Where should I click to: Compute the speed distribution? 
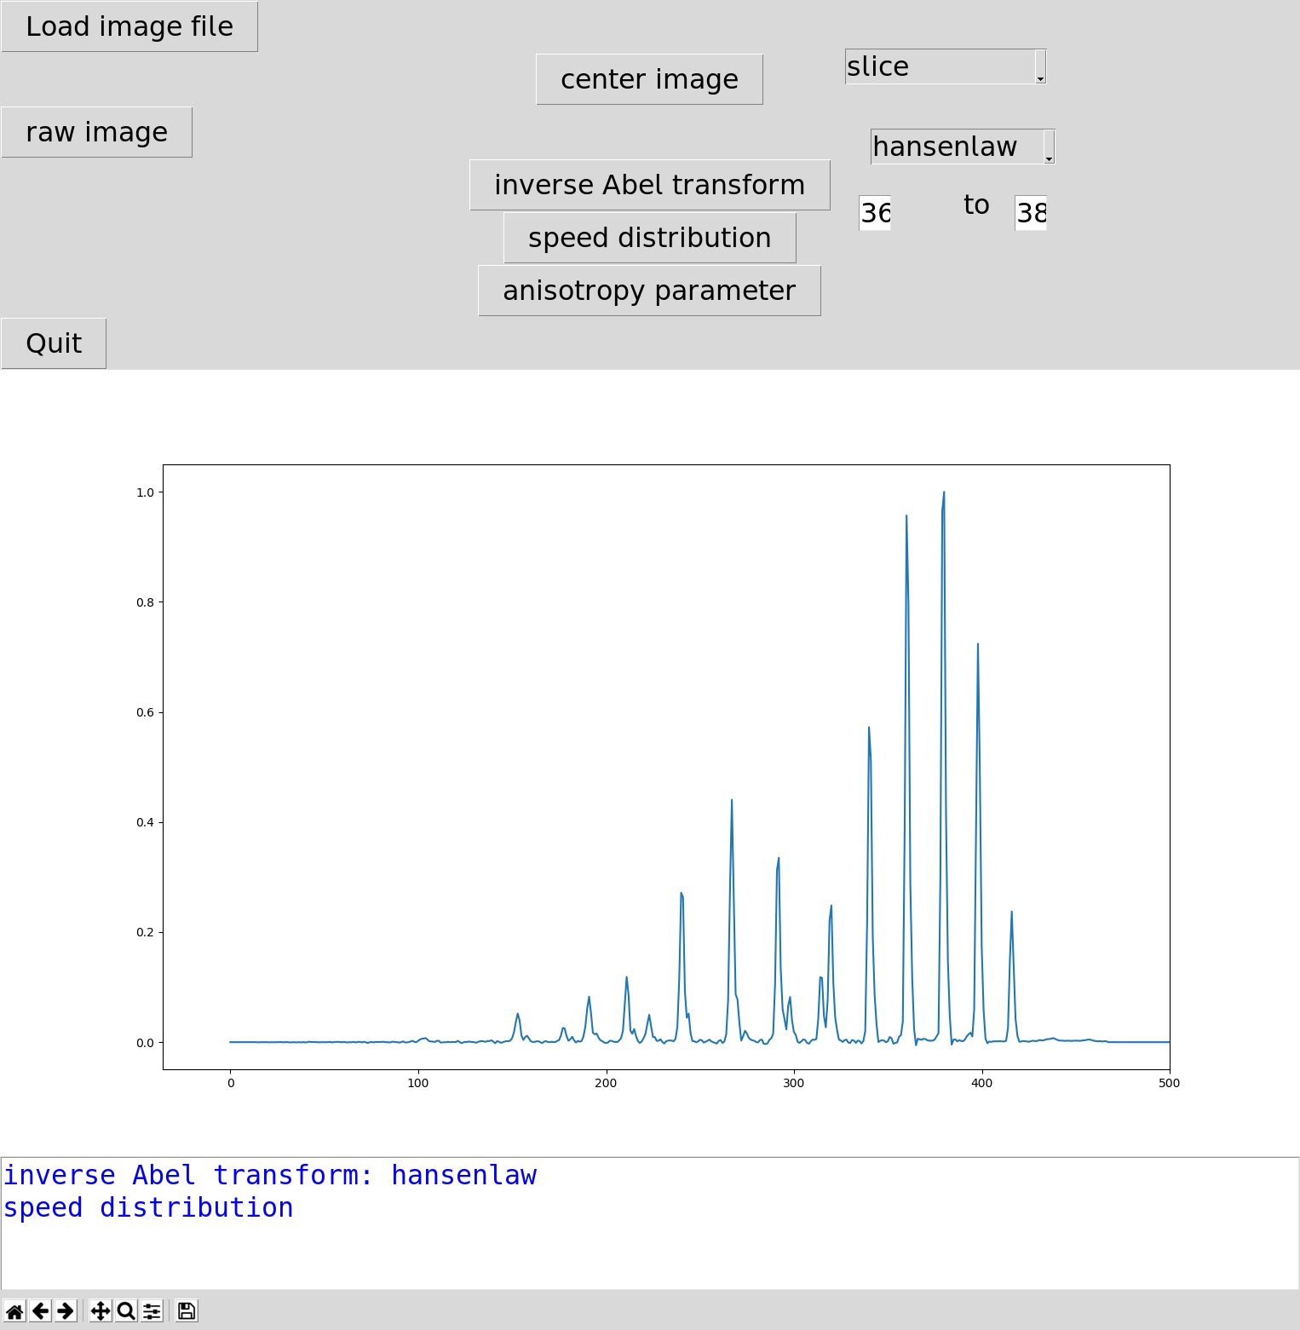tap(649, 237)
